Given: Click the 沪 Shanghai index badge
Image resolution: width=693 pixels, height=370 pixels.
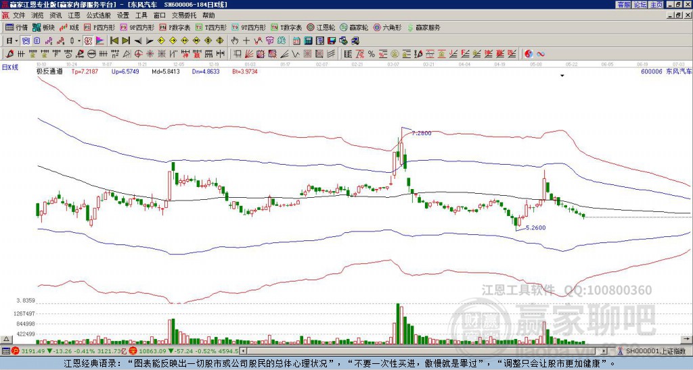Looking at the screenshot, I should coord(15,351).
